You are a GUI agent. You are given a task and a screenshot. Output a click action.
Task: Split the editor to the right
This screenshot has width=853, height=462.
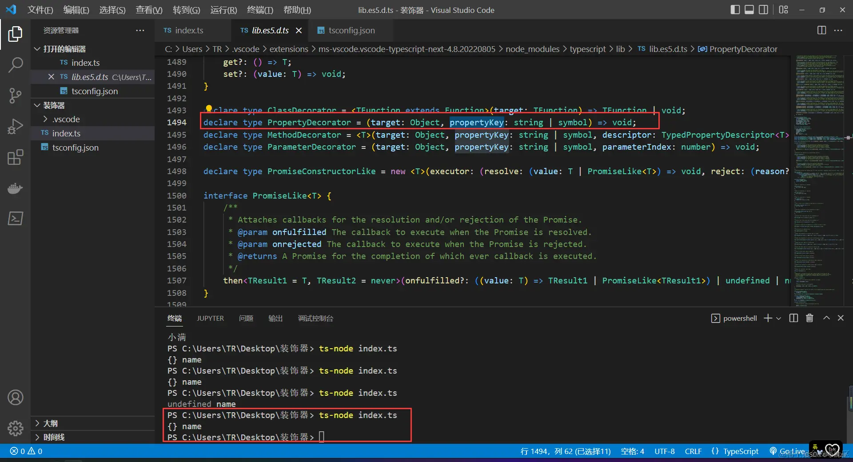point(821,30)
